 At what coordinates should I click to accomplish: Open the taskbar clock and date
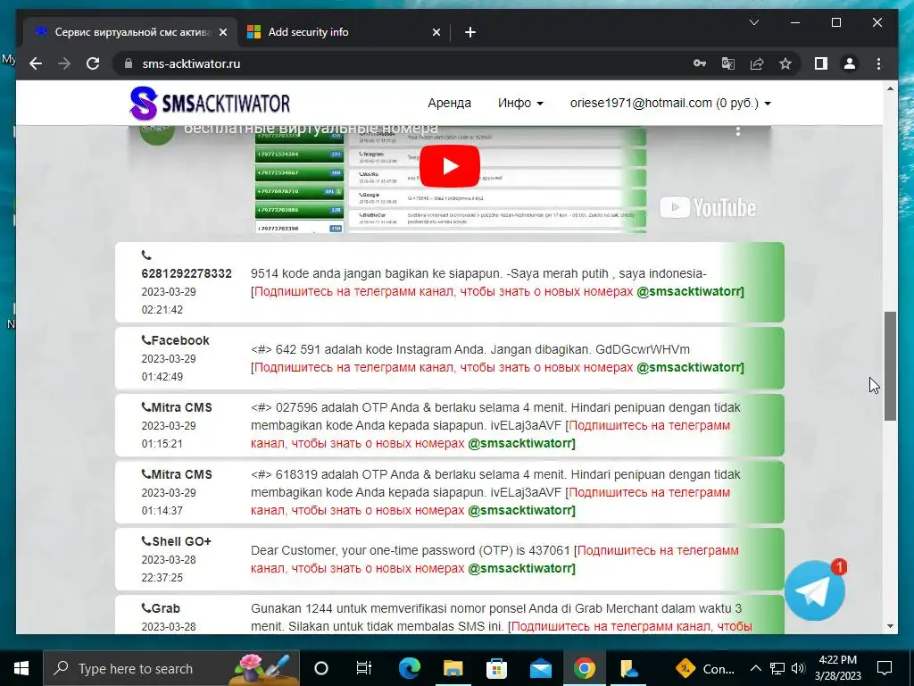coord(837,668)
